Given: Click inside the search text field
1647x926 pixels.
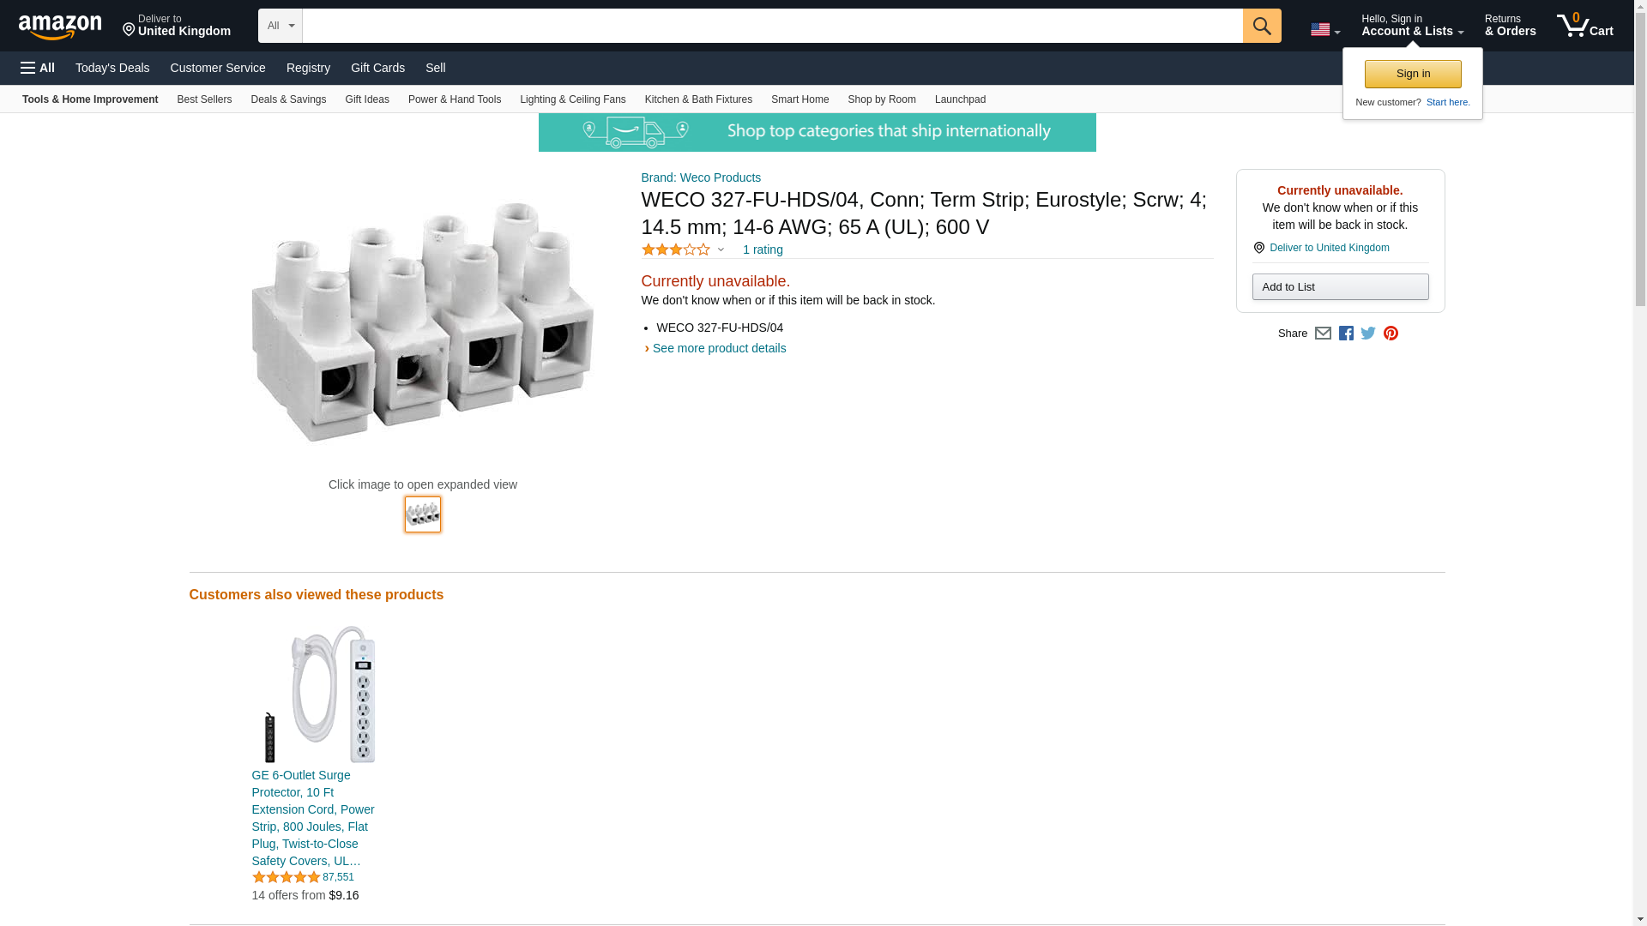Looking at the screenshot, I should tap(772, 26).
